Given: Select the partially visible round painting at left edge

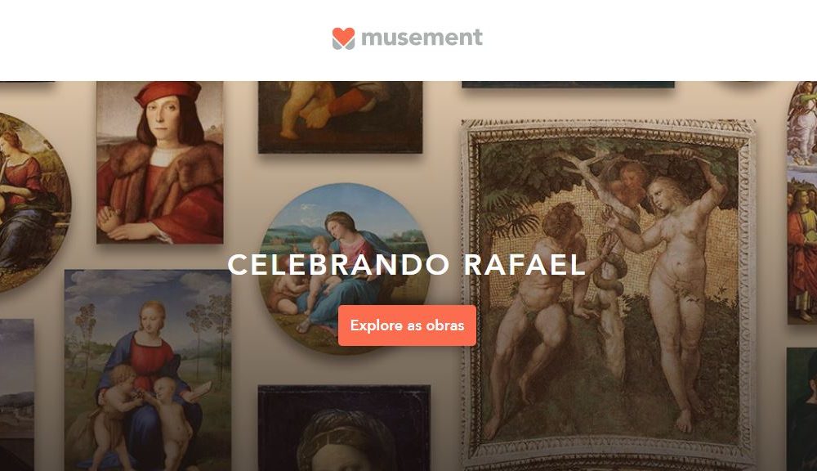Looking at the screenshot, I should (33, 202).
